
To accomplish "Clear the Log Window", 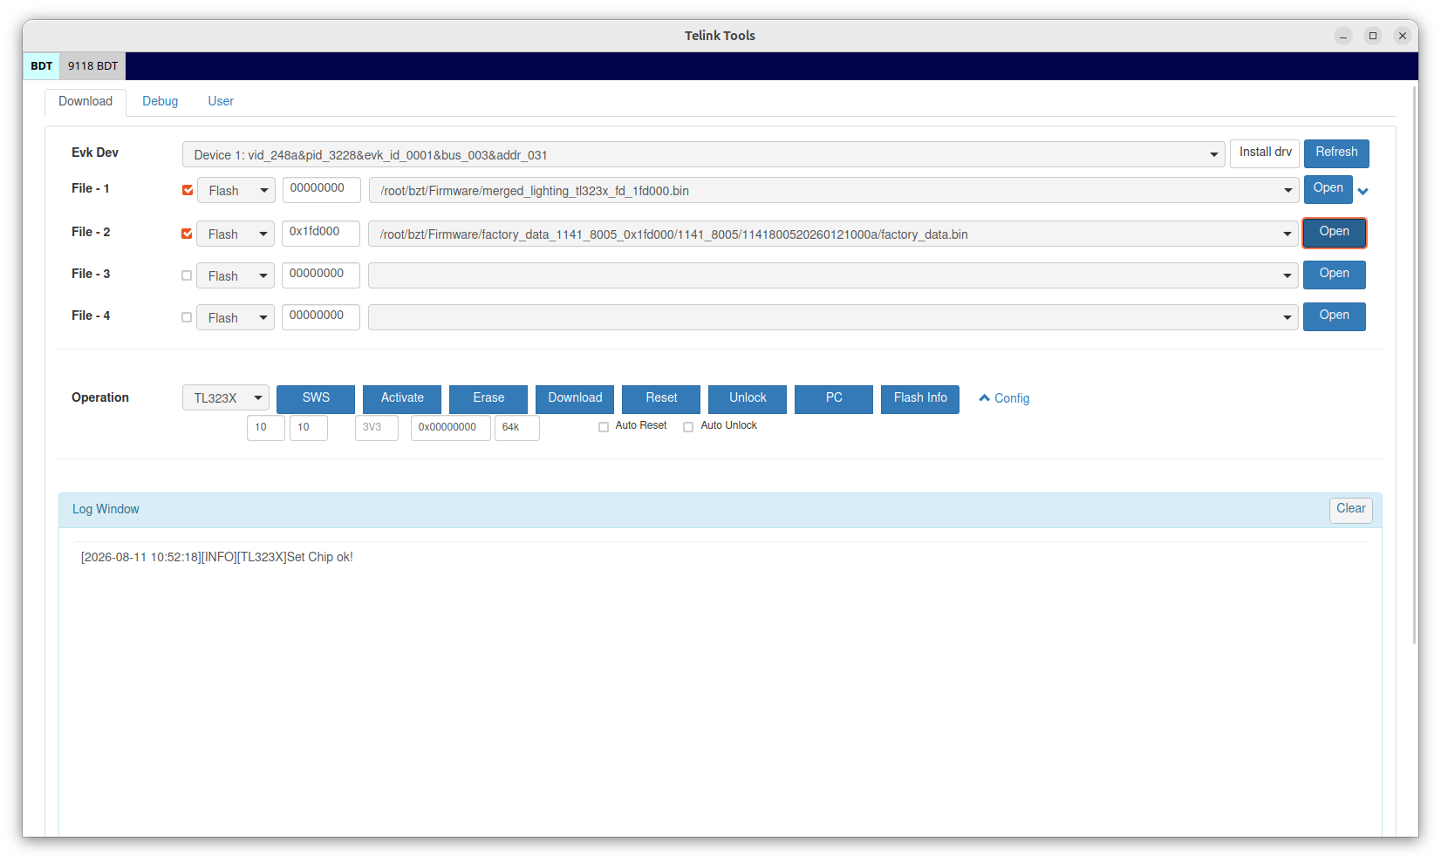I will coord(1351,510).
